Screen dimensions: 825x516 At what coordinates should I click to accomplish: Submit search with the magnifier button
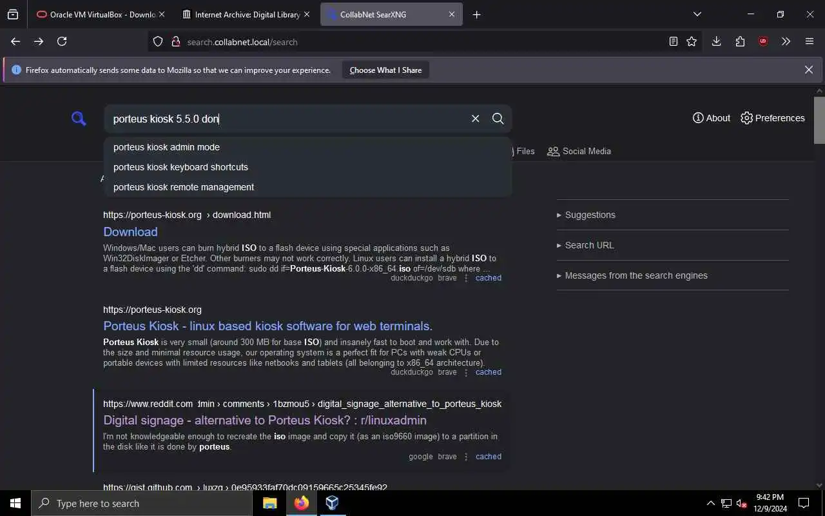point(498,119)
